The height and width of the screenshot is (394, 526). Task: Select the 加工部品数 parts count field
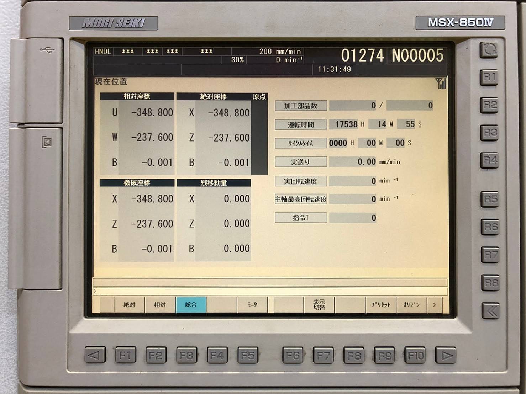[x=301, y=106]
